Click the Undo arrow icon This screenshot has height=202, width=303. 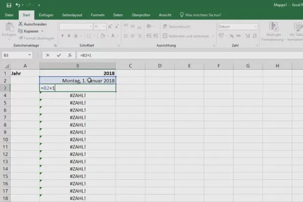(x=18, y=5)
